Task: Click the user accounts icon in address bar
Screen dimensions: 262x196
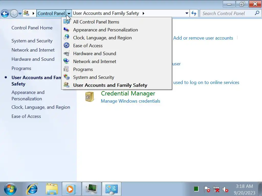Action: click(26, 13)
